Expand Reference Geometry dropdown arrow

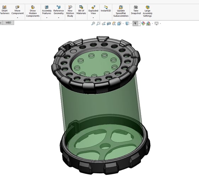click(58, 18)
